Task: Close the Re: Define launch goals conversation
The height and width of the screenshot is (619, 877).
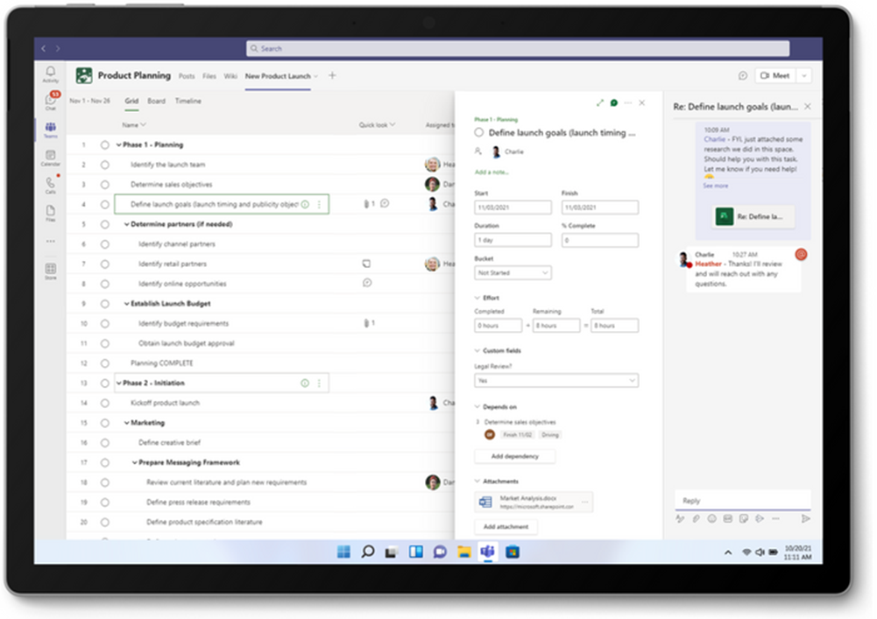Action: (808, 106)
